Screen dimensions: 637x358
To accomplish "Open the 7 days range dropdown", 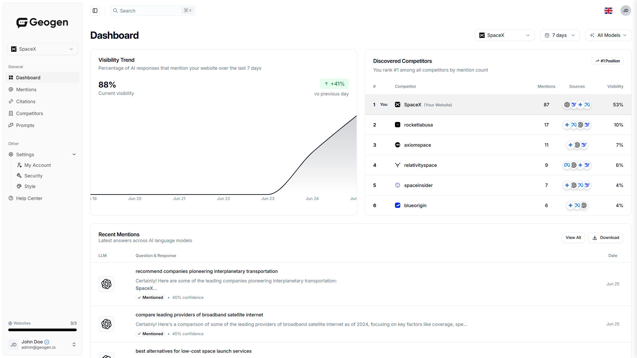I will (560, 35).
